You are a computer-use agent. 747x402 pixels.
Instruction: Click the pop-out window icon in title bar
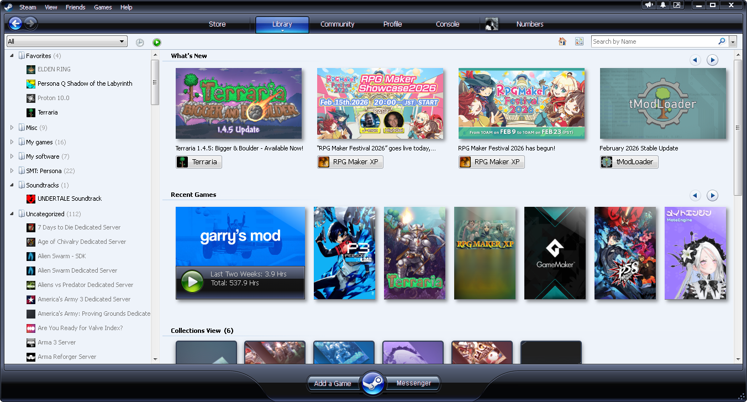coord(677,5)
